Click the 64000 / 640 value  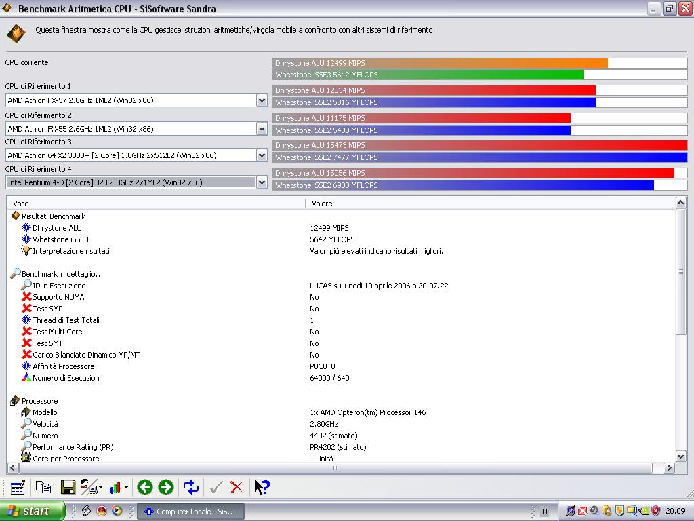pos(329,378)
